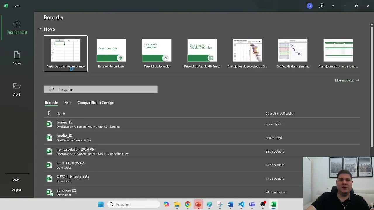The height and width of the screenshot is (210, 374).
Task: Switch to Compartilhado Comigo tab
Action: click(x=96, y=103)
